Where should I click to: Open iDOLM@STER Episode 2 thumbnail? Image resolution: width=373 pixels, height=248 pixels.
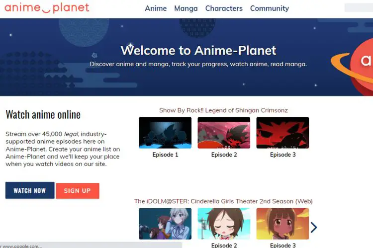point(224,224)
